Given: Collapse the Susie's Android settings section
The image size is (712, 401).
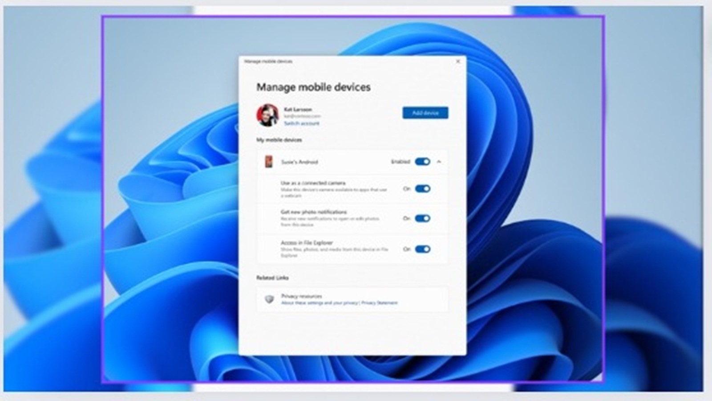Looking at the screenshot, I should click(x=440, y=162).
